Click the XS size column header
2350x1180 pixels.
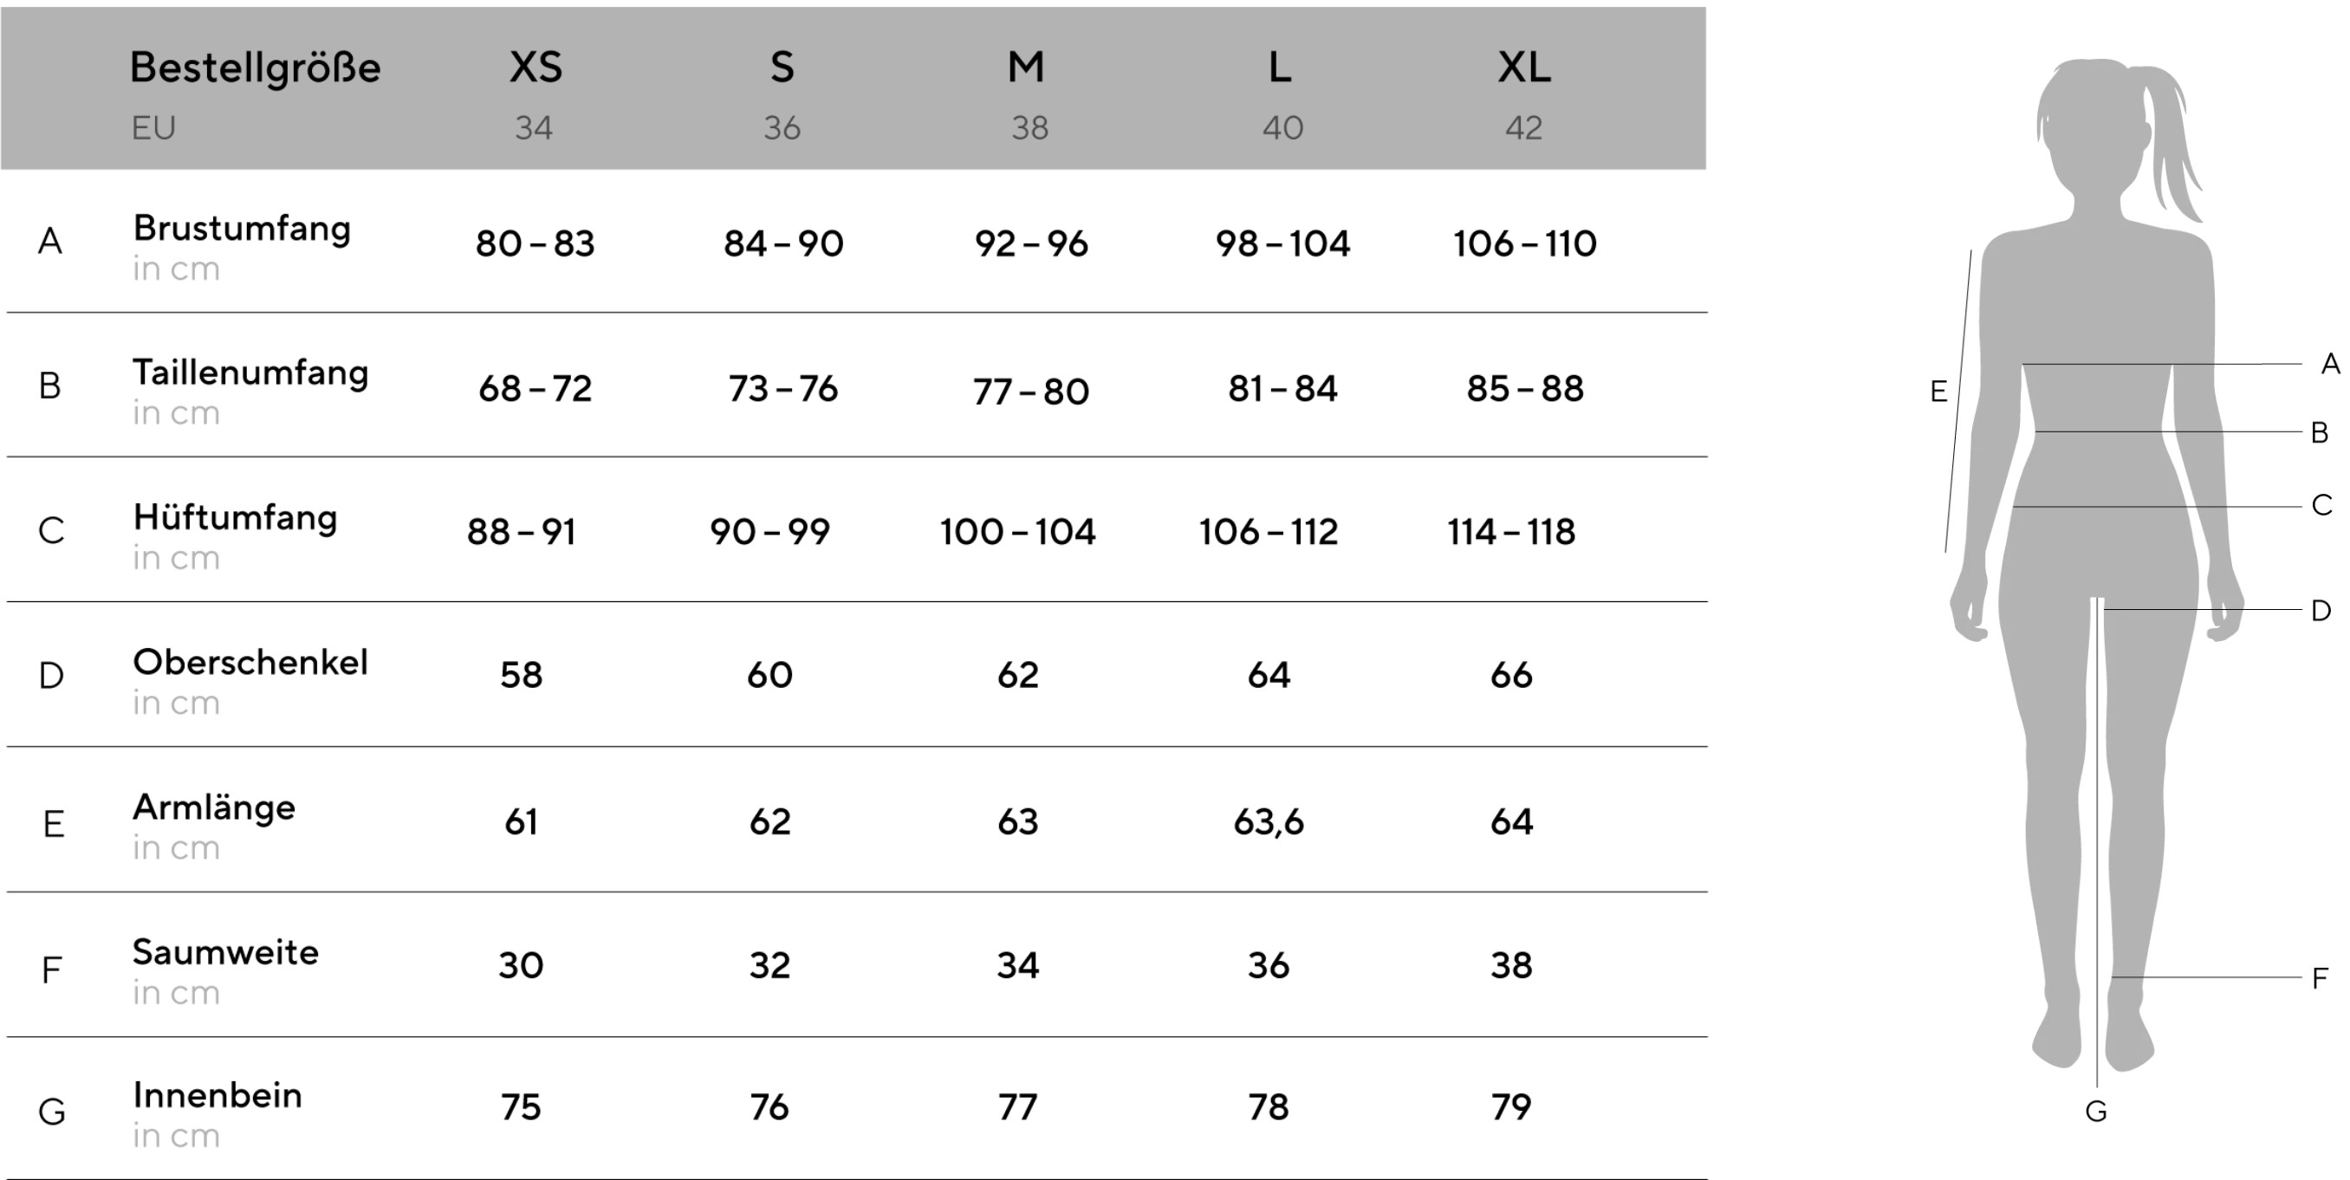point(536,68)
